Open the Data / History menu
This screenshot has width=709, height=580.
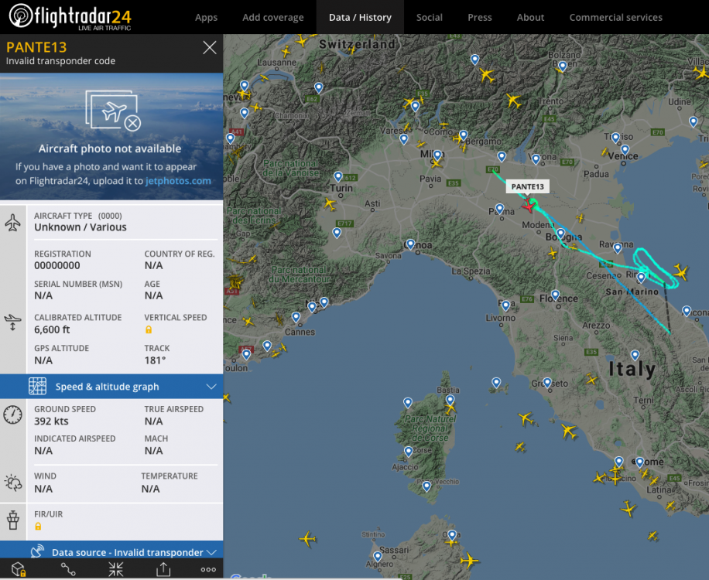click(x=360, y=17)
